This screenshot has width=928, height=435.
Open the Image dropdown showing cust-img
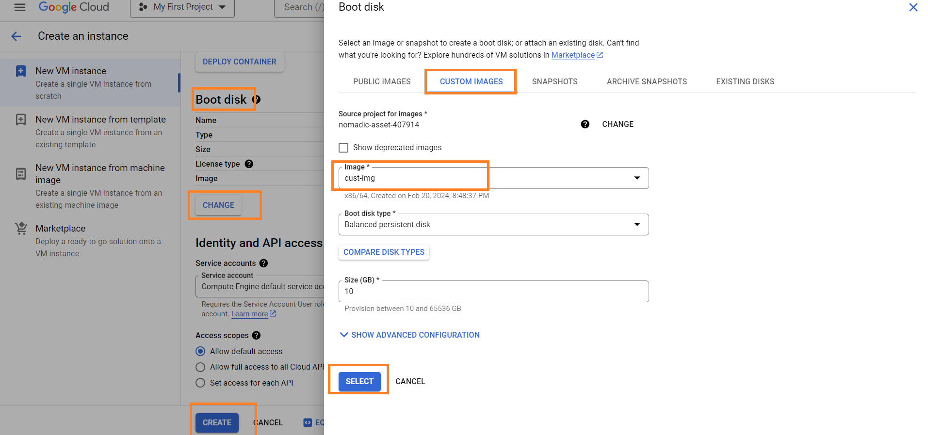(x=493, y=178)
